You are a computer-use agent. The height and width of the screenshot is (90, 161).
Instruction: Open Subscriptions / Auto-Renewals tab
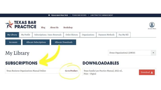point(48,35)
